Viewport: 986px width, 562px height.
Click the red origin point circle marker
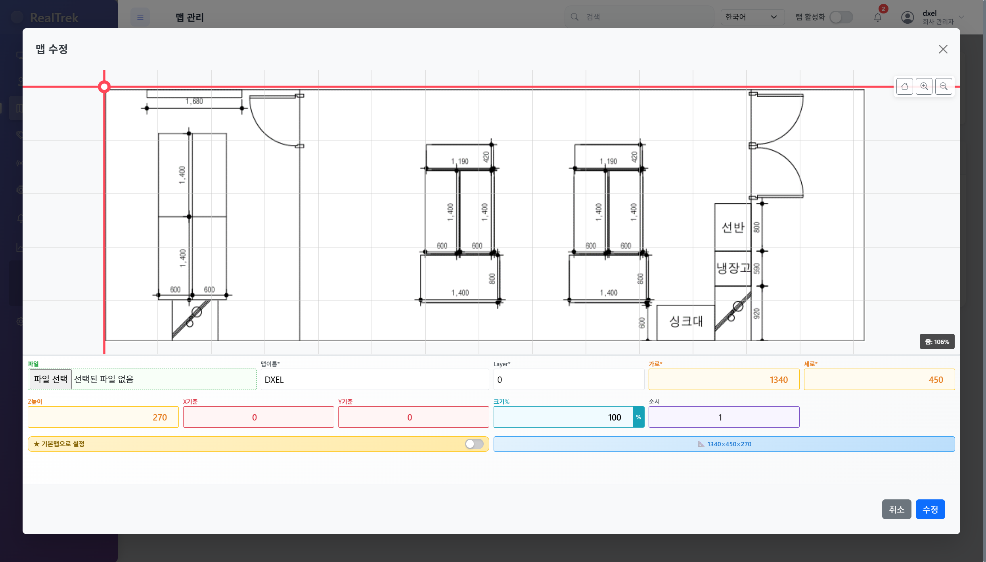tap(104, 86)
